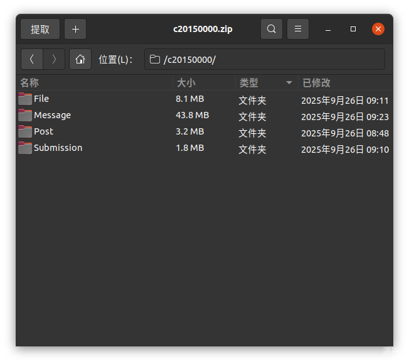This screenshot has height=364, width=409.
Task: Click the plus add files button
Action: [x=75, y=29]
